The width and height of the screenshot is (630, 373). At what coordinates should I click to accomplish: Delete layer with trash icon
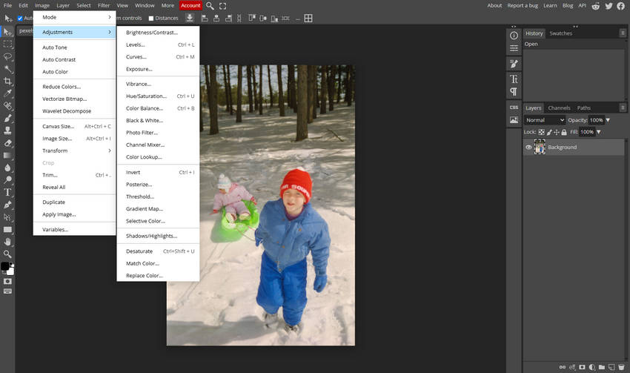coord(621,367)
